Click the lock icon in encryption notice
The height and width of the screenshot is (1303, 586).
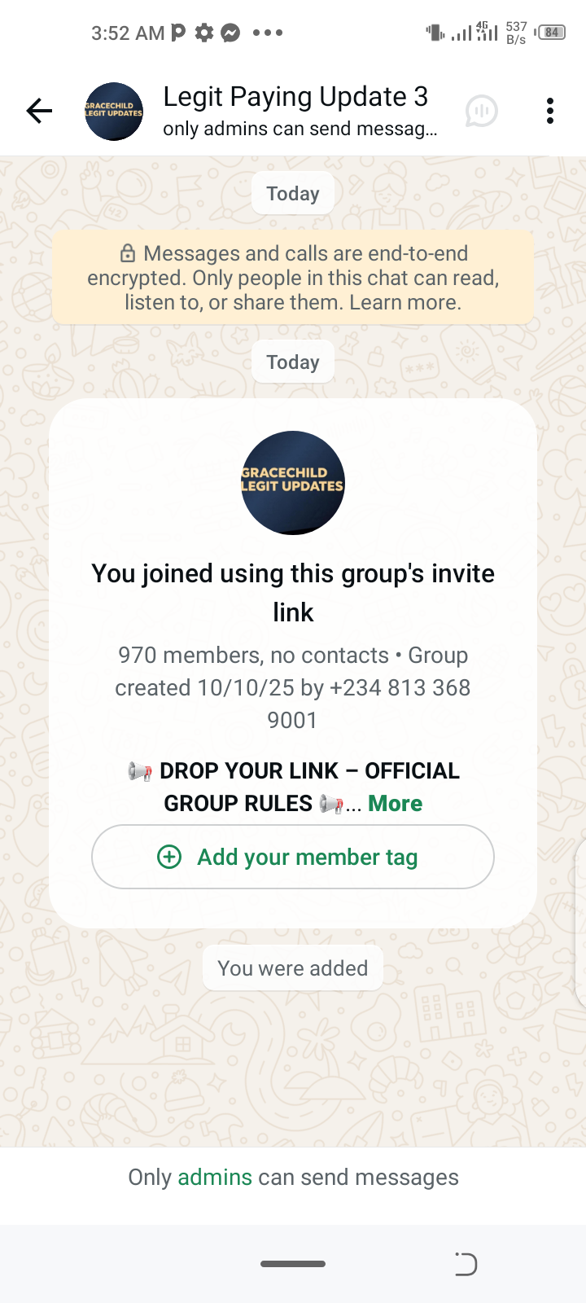tap(128, 253)
